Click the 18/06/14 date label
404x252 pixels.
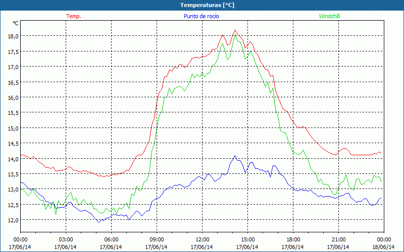[x=384, y=247]
